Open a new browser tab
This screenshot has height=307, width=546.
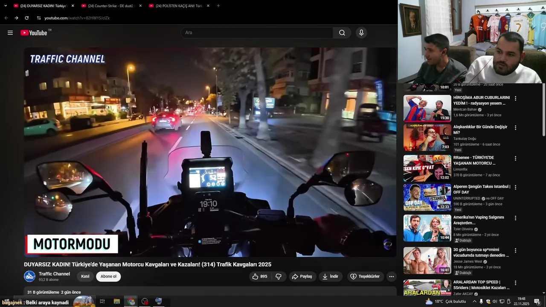218,6
